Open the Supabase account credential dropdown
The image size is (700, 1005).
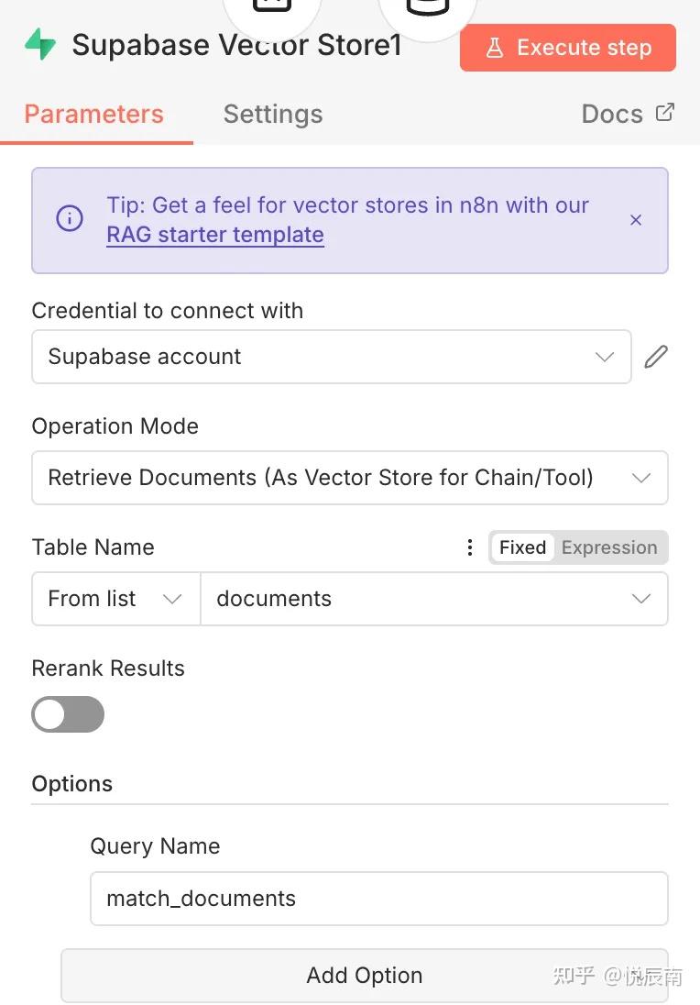point(332,357)
